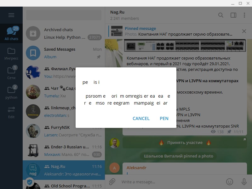Attach a file with the paperclip

click(112, 182)
